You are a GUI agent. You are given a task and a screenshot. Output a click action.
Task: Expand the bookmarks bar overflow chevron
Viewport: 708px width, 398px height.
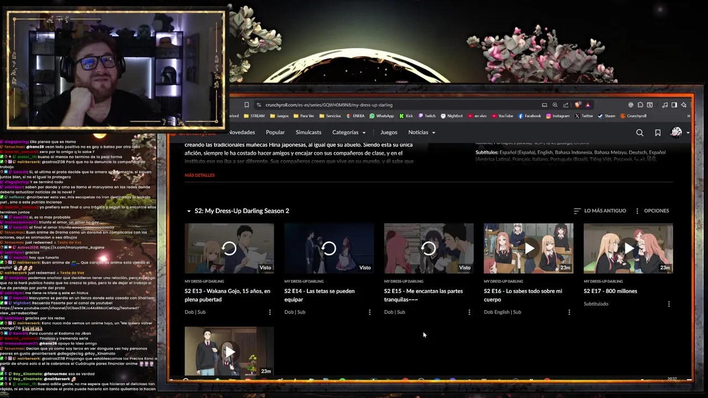688,116
